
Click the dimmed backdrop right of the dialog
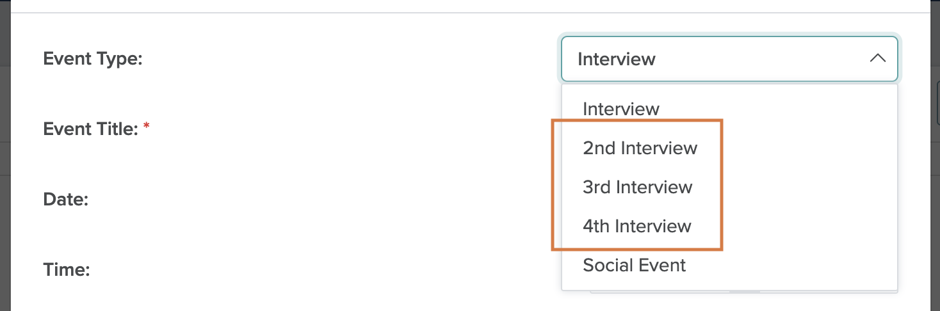[935, 160]
